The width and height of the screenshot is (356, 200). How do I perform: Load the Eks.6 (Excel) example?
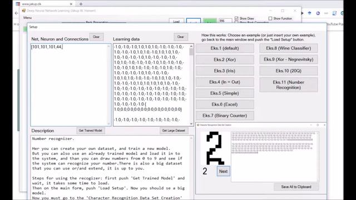(x=225, y=104)
